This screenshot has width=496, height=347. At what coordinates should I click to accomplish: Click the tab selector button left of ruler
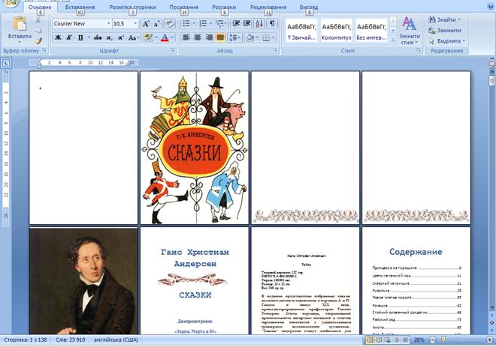point(6,63)
